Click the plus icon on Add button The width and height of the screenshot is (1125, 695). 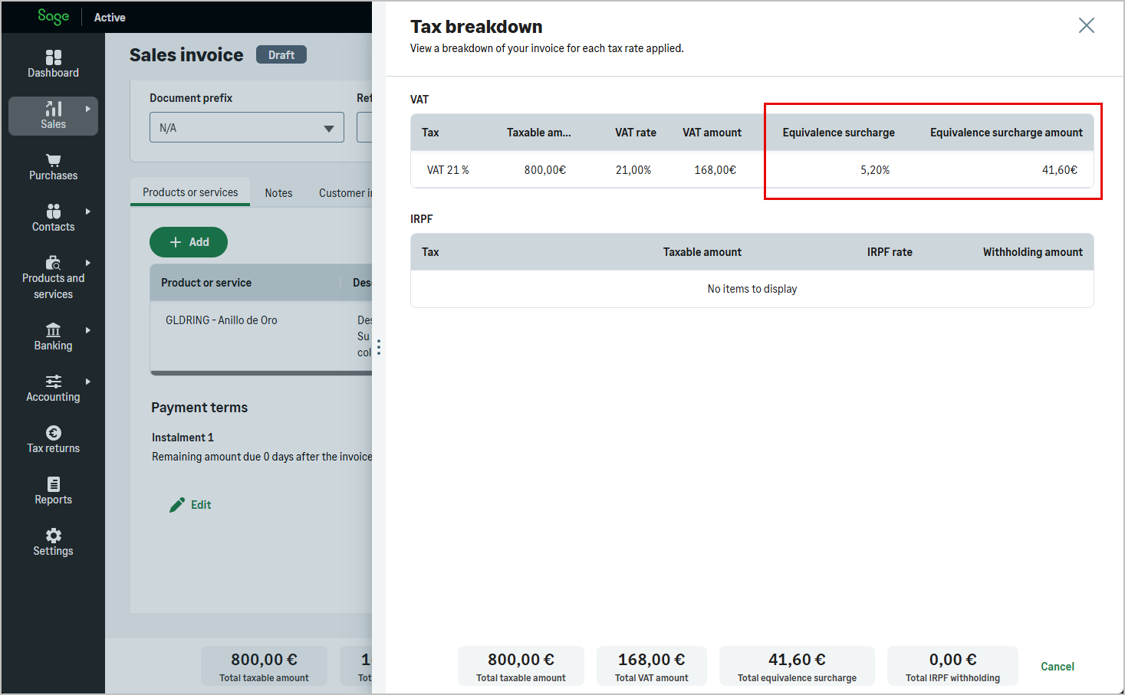pyautogui.click(x=176, y=242)
